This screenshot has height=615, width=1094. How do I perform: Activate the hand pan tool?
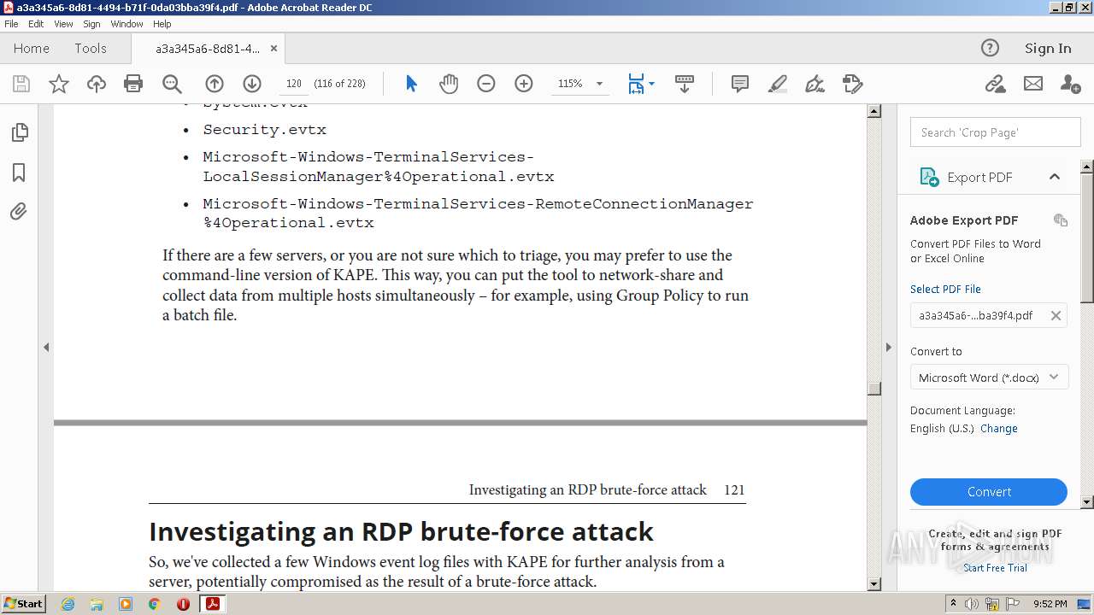(449, 84)
